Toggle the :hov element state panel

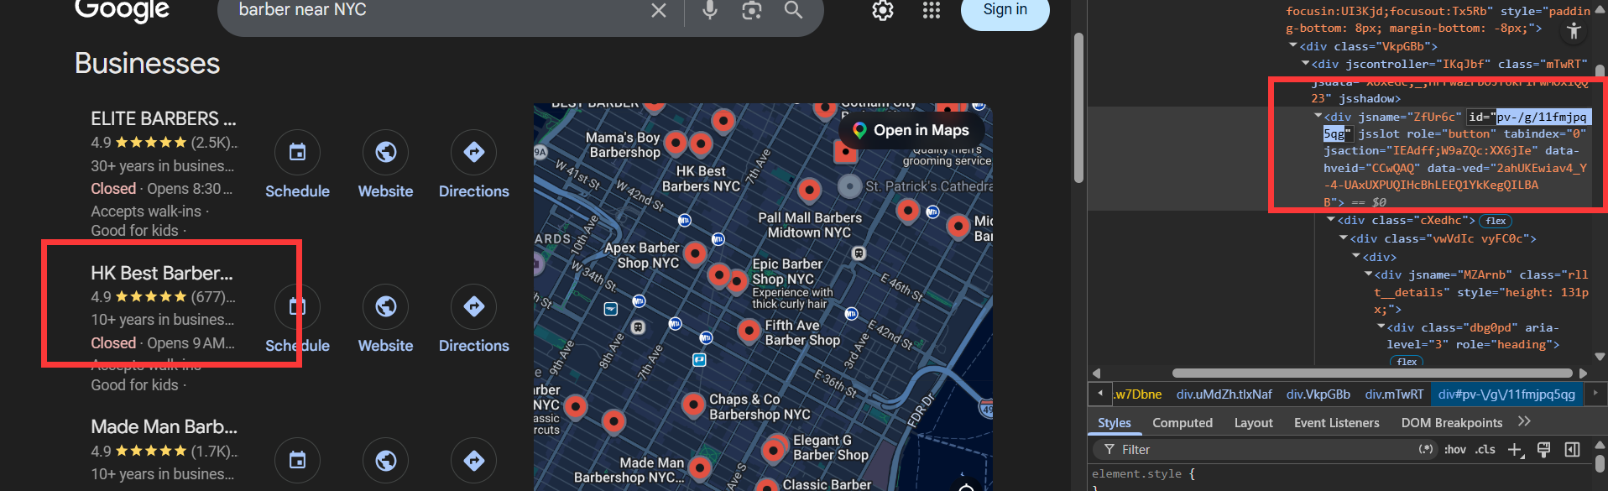[1455, 450]
